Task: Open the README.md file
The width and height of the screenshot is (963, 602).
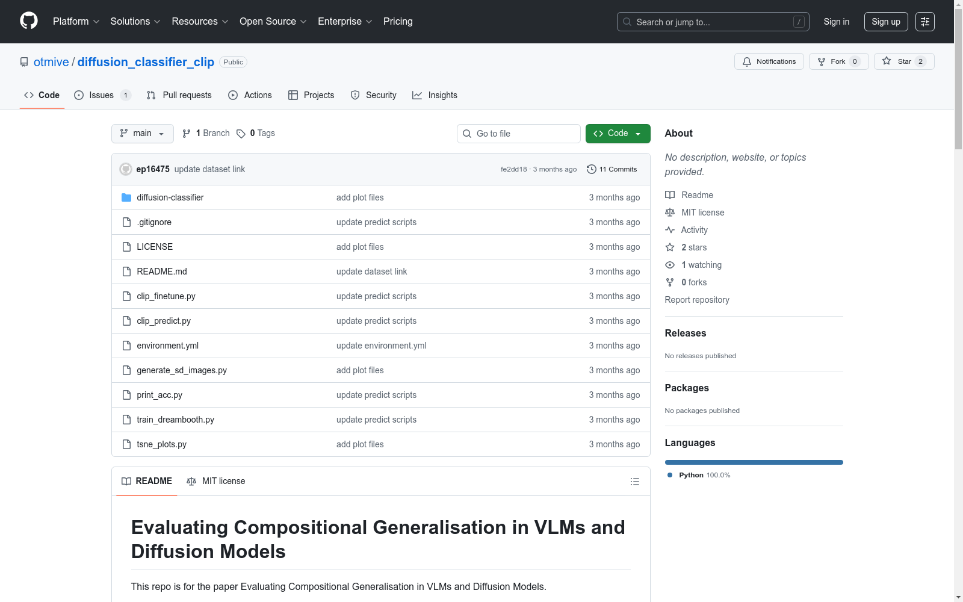Action: 162,272
